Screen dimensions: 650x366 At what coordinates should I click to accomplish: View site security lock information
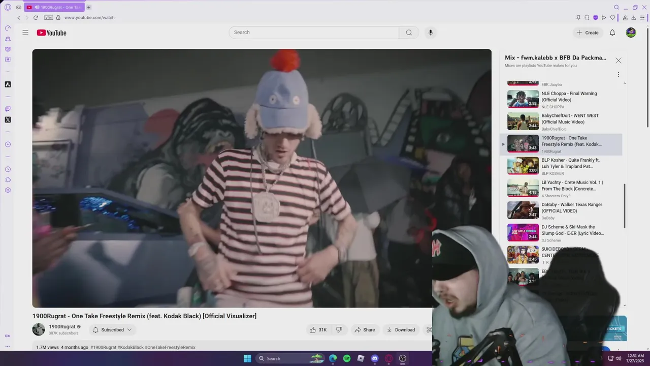(58, 17)
